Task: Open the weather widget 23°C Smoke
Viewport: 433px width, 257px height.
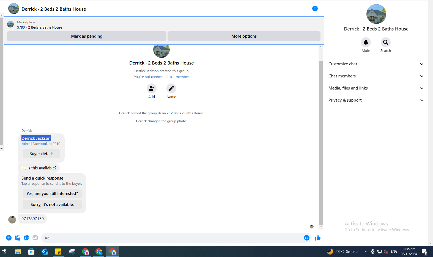Action: pos(342,252)
